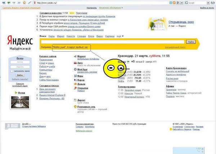216x154 pixels.
Task: Open the Карта Краснодара link
Action: coord(176,68)
